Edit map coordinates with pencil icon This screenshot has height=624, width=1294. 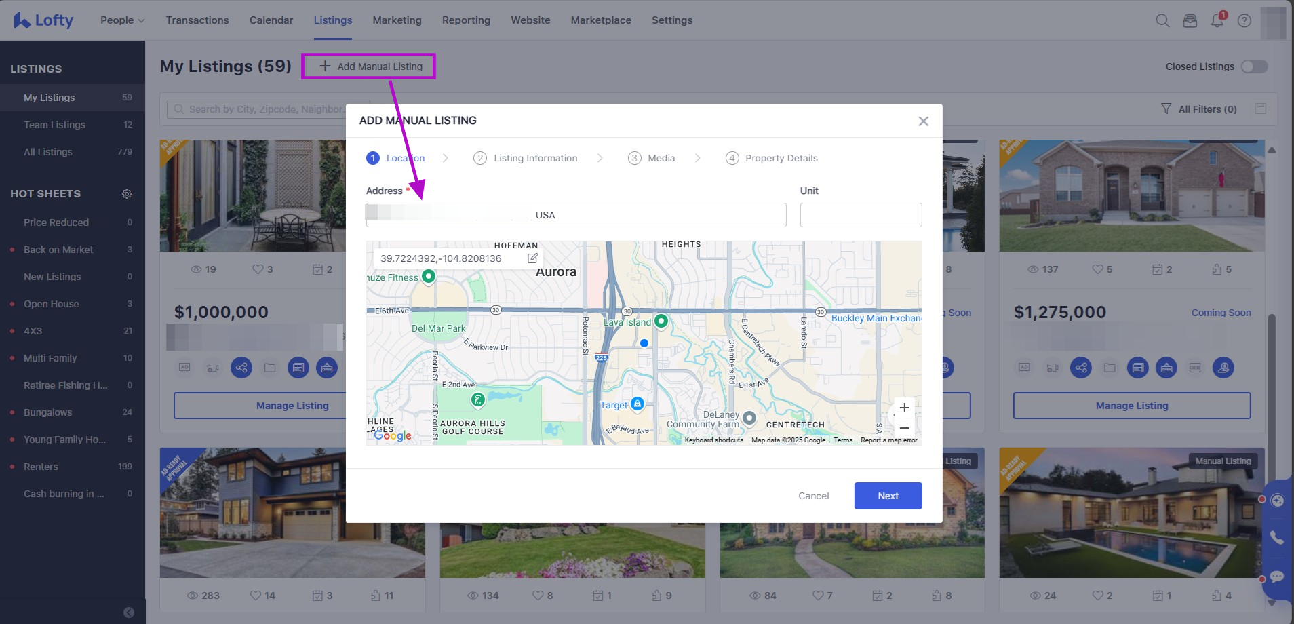[533, 258]
